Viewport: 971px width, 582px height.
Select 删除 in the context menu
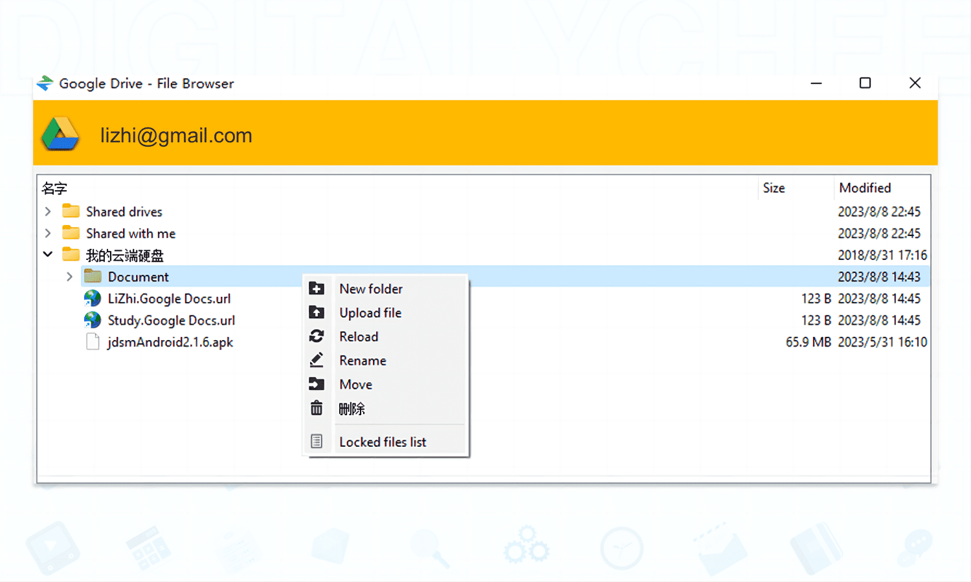[352, 408]
